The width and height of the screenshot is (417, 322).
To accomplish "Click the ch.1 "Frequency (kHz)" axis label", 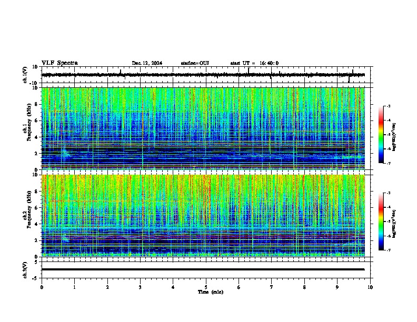I will click(29, 122).
